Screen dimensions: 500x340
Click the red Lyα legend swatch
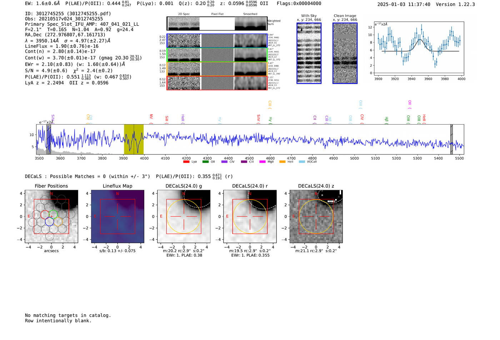coord(186,162)
